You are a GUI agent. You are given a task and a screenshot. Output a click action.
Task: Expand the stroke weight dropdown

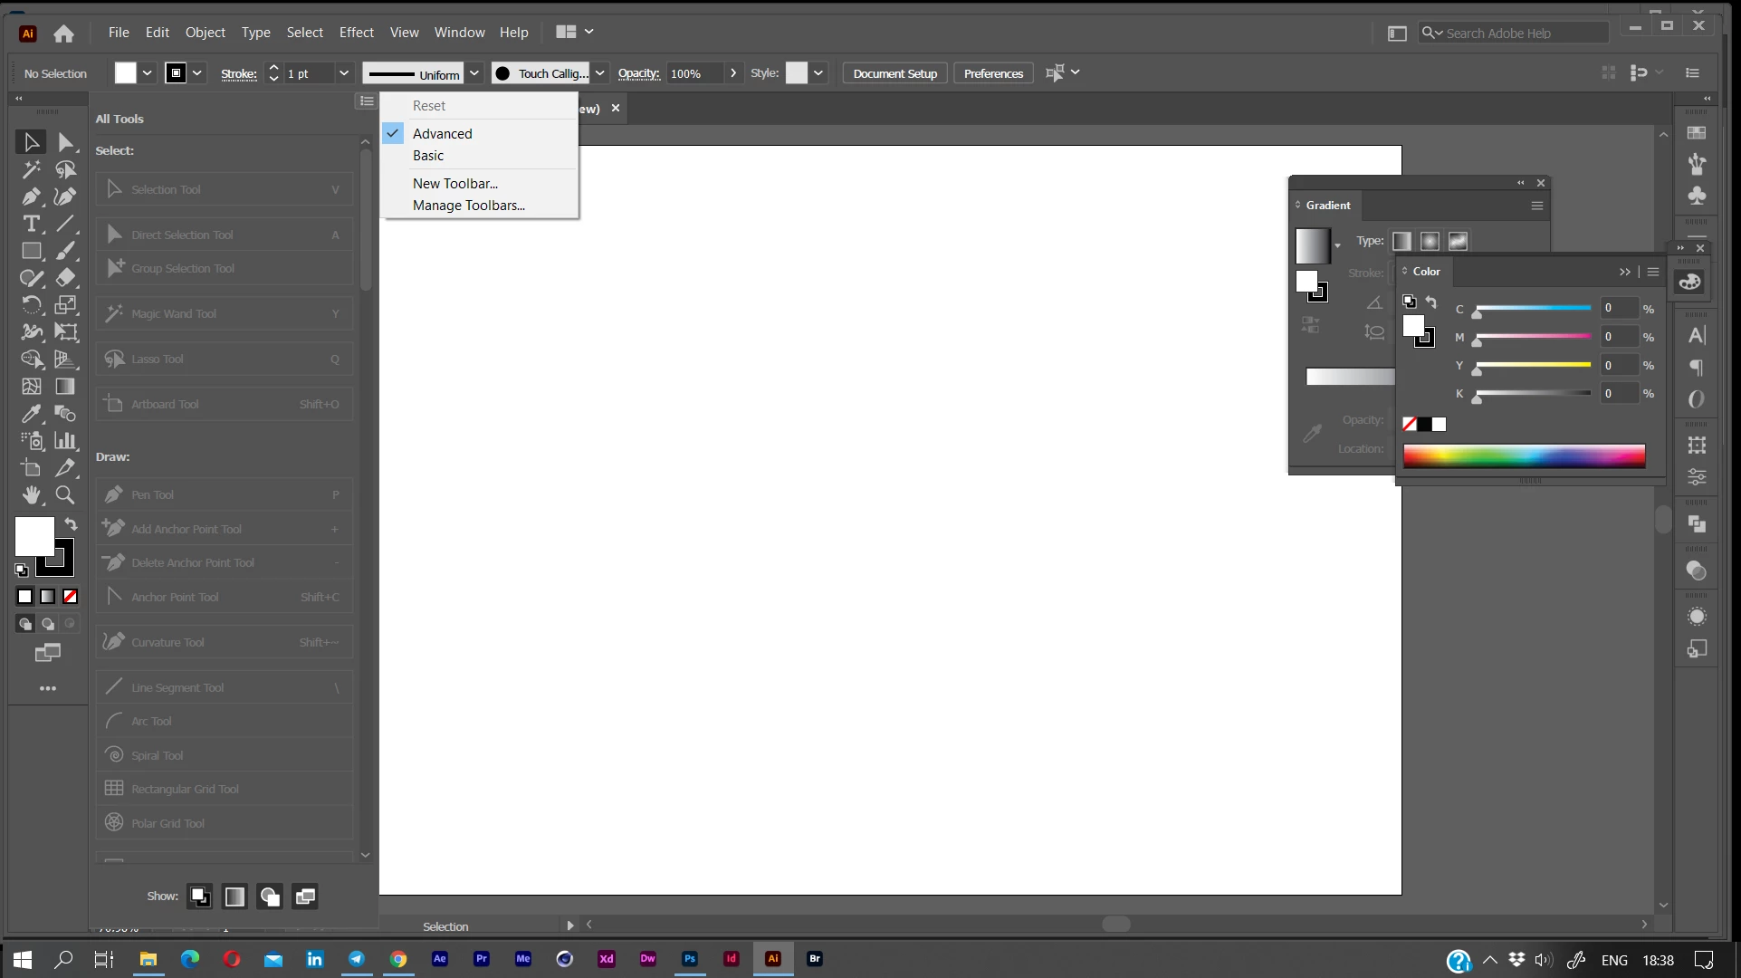(344, 73)
